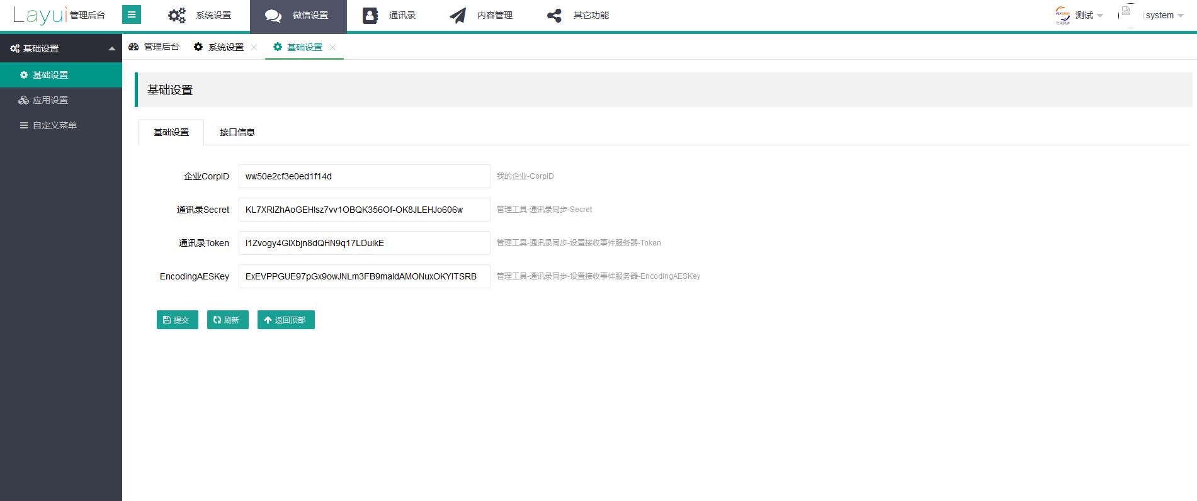
Task: Select 基础设置 in the left sidebar
Action: [61, 75]
